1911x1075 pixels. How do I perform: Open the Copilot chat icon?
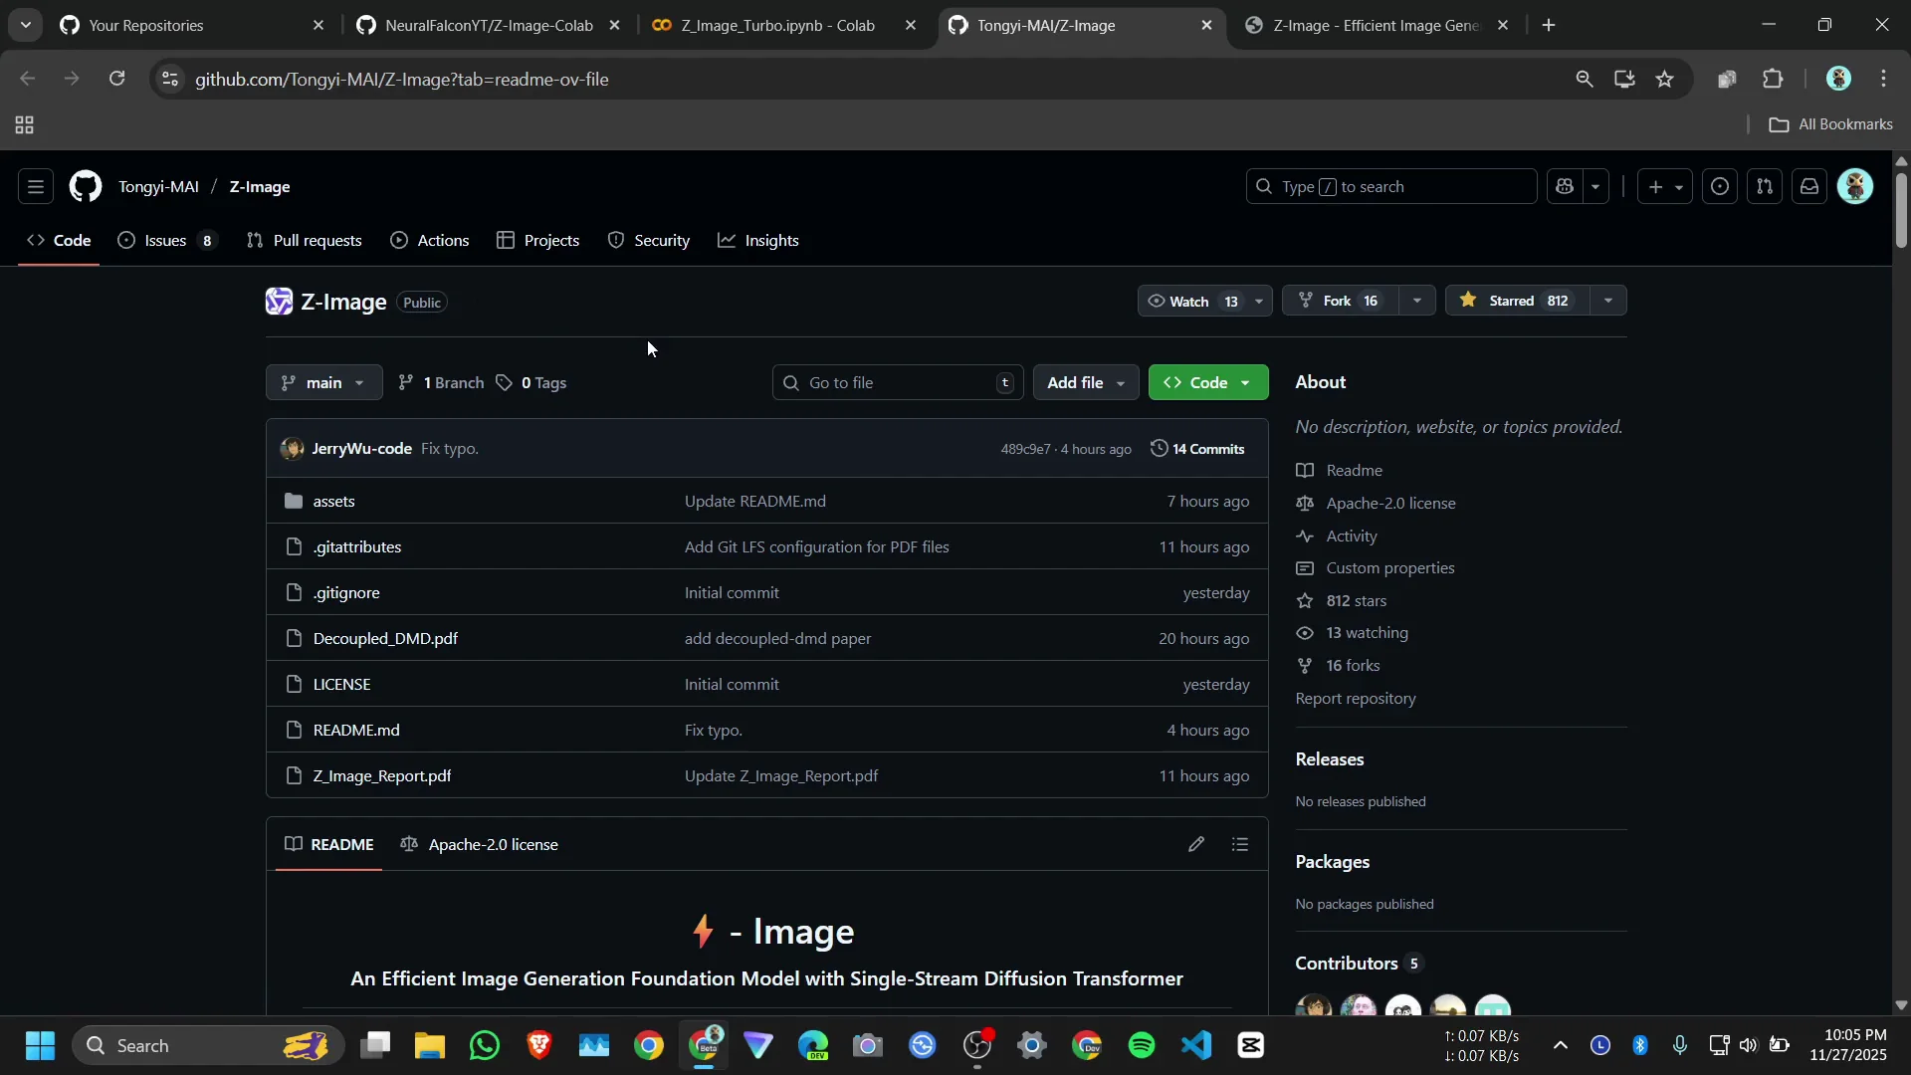1565,187
